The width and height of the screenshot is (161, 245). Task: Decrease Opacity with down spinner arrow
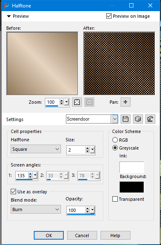[x=88, y=212]
